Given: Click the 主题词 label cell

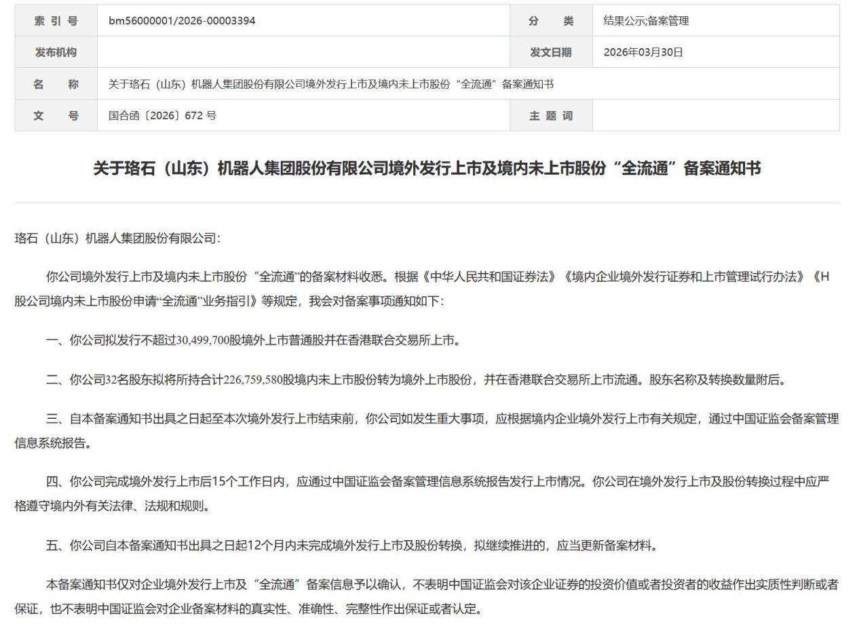Looking at the screenshot, I should (x=550, y=115).
